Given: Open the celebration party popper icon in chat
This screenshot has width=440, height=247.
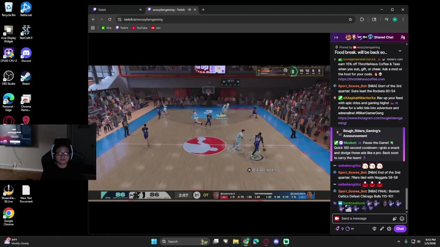Looking at the screenshot, I should point(395,219).
